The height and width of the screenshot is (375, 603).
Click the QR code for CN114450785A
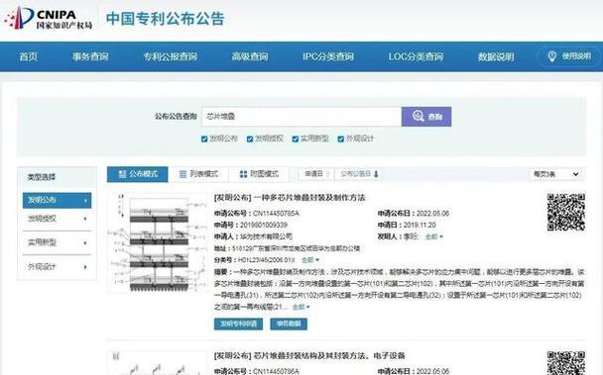[x=566, y=213]
